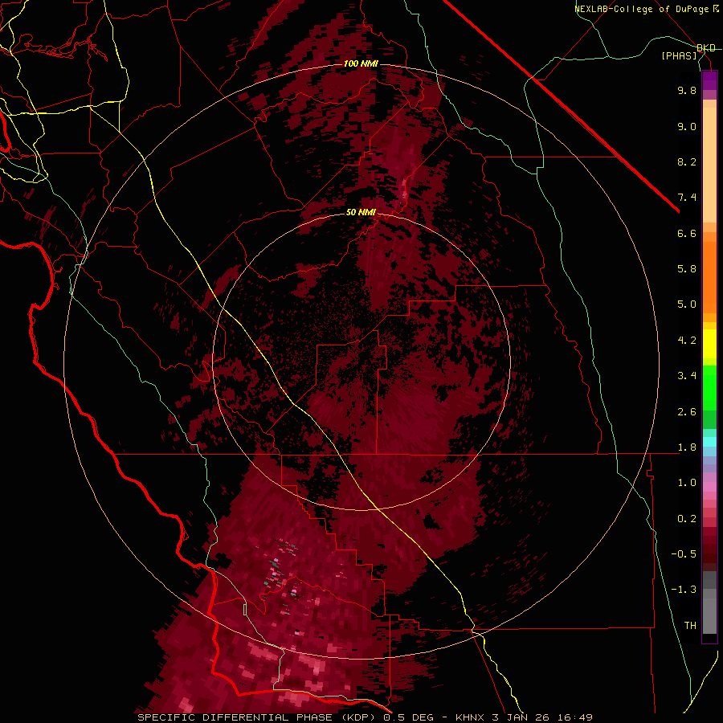Click the 6.6 value on the scale
The image size is (723, 723).
687,233
